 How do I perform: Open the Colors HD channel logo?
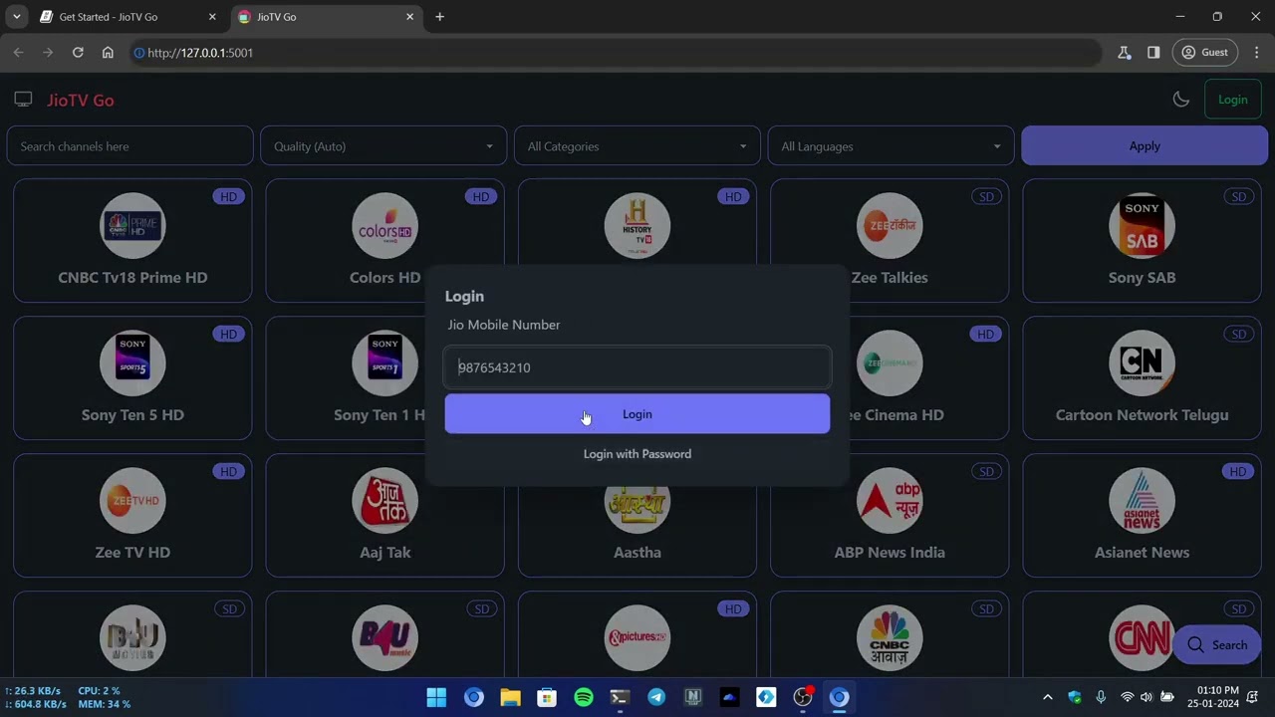384,225
